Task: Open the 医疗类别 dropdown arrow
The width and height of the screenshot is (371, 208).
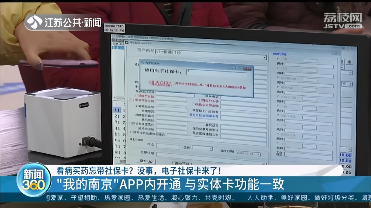Action: coord(264,58)
